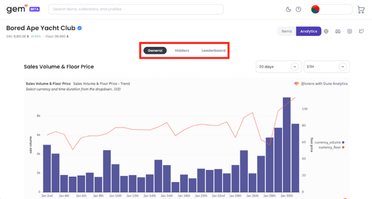The height and width of the screenshot is (199, 372).
Task: Switch to the Items view
Action: tap(287, 31)
